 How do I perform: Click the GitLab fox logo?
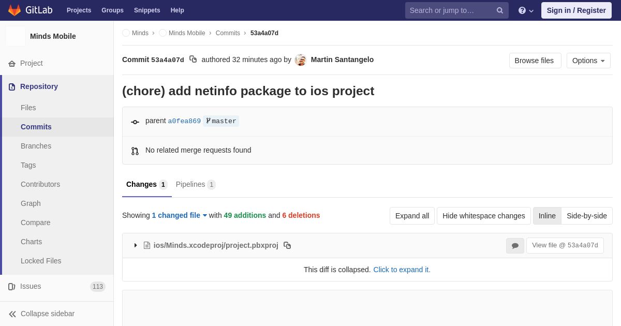[x=14, y=10]
